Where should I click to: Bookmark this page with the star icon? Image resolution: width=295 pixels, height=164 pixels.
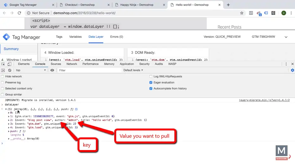coord(242,13)
